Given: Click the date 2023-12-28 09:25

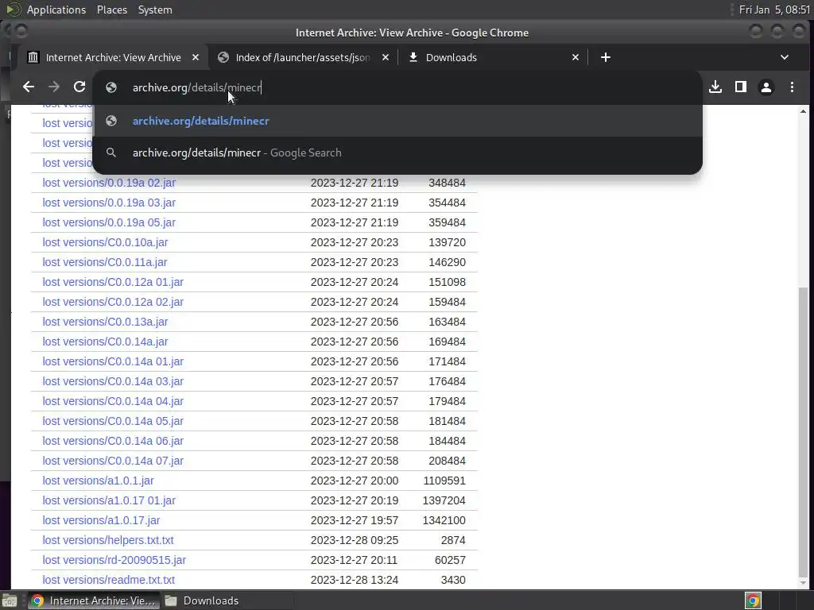Looking at the screenshot, I should [355, 540].
